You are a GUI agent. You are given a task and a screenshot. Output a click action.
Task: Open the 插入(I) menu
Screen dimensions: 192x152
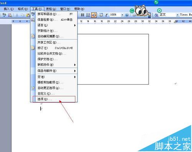pyautogui.click(x=9, y=9)
